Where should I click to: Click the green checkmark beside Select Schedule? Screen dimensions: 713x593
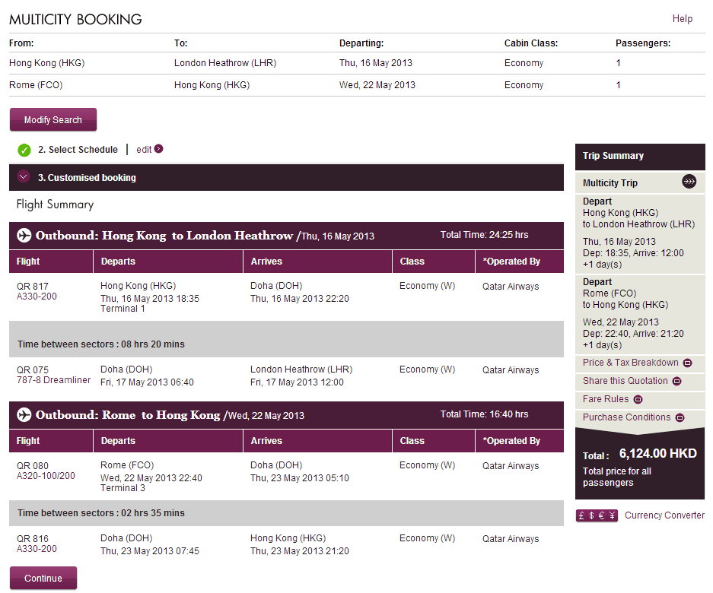pyautogui.click(x=24, y=150)
